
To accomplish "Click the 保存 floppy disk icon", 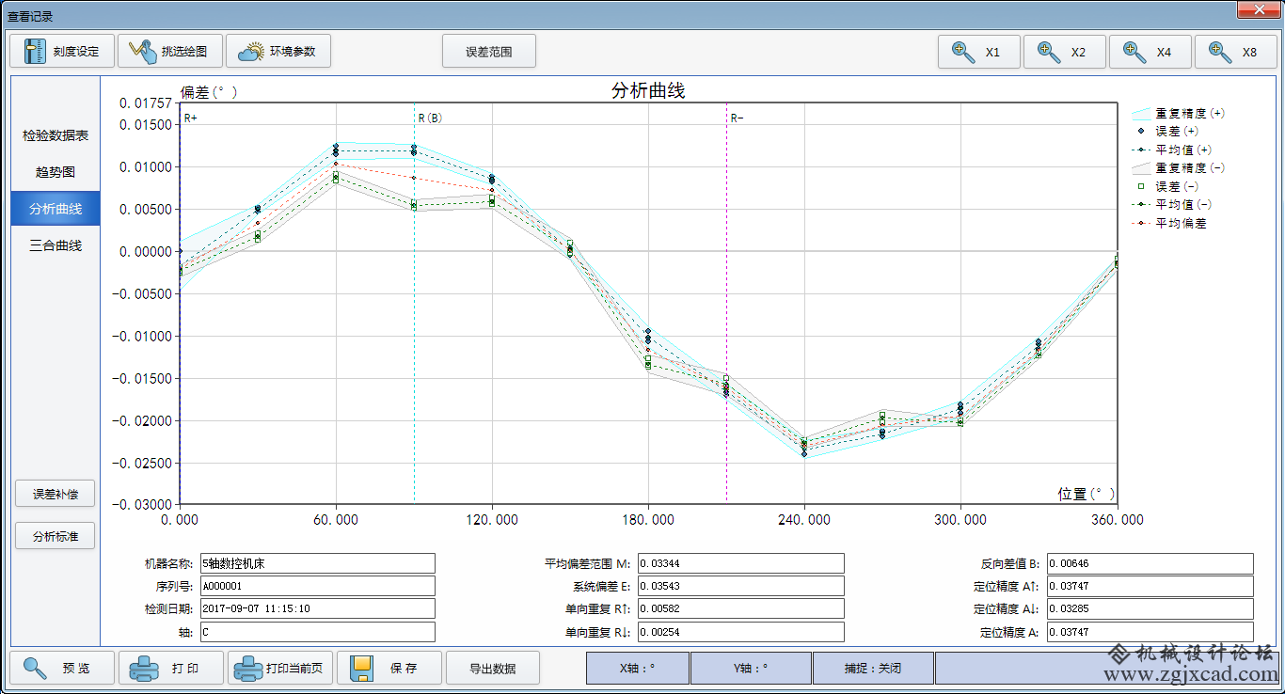I will pyautogui.click(x=362, y=668).
